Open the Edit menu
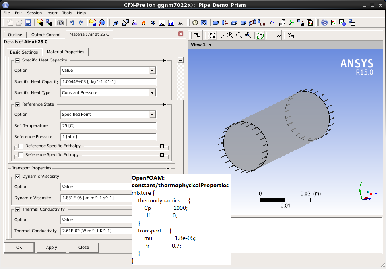Viewport: 386px width, 269px height. [x=18, y=13]
